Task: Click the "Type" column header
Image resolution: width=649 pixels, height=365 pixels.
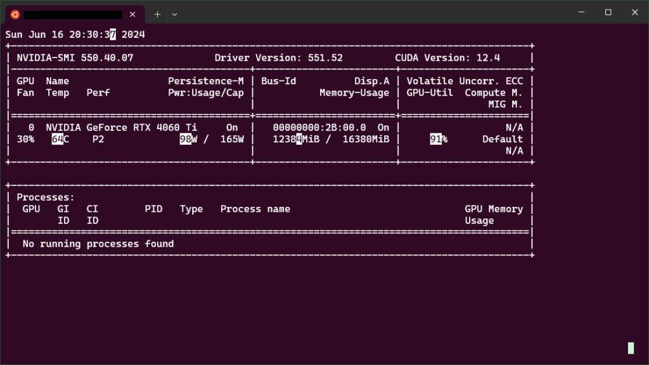Action: coord(191,209)
